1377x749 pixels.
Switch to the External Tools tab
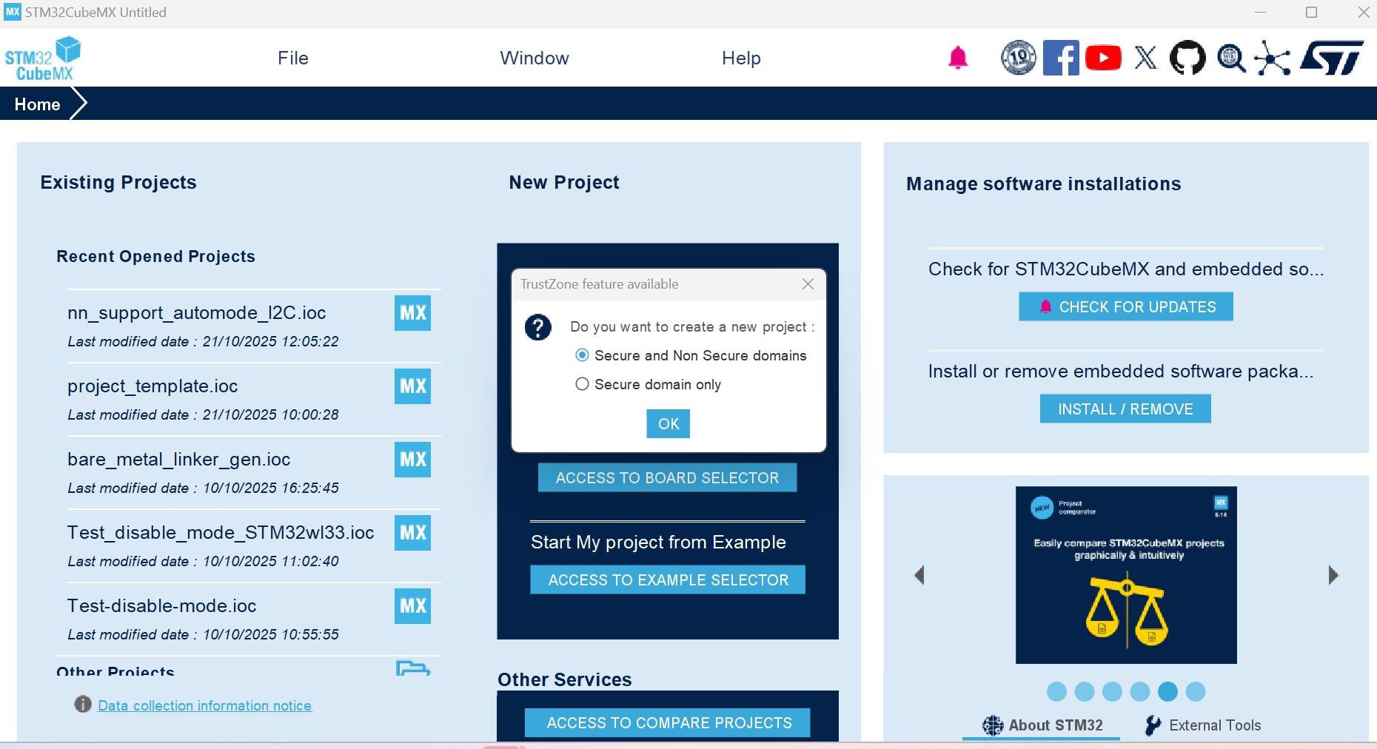[x=1203, y=725]
